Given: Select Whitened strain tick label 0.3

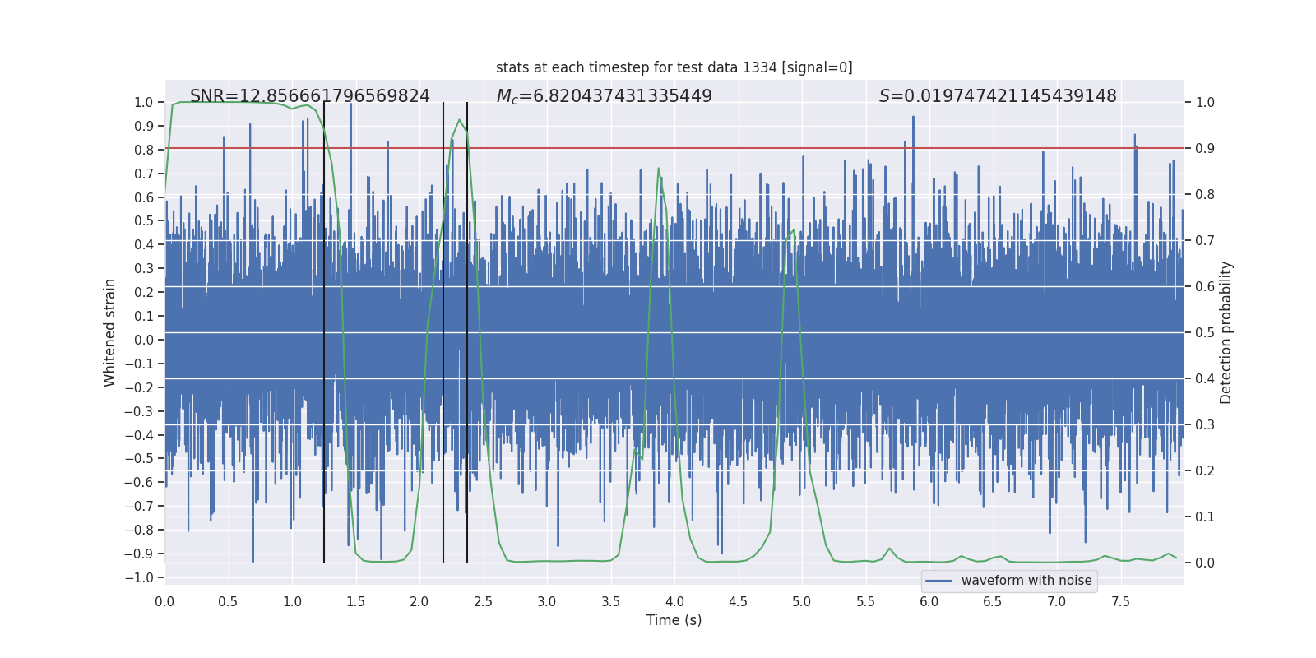Looking at the screenshot, I should (144, 268).
